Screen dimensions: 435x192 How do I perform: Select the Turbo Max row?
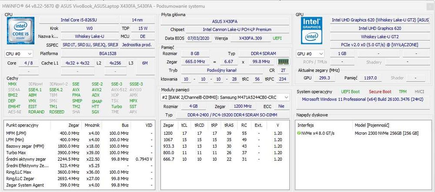click(79, 152)
